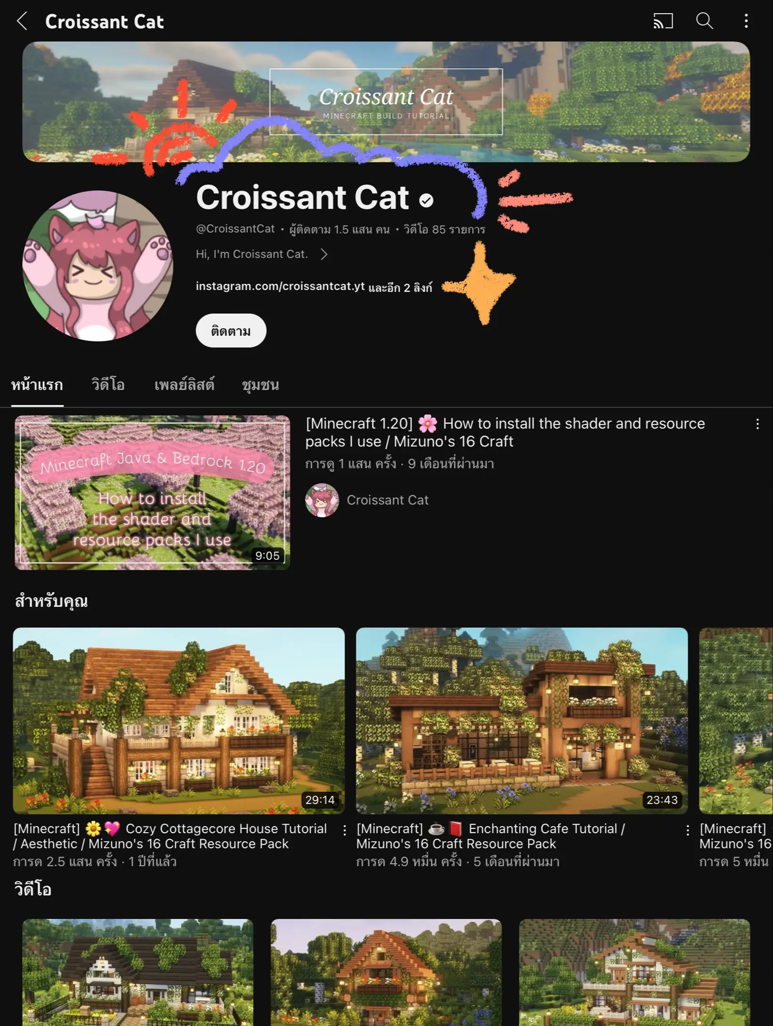
Task: Open the instagram.com/croissantcat.yt link
Action: [x=280, y=286]
